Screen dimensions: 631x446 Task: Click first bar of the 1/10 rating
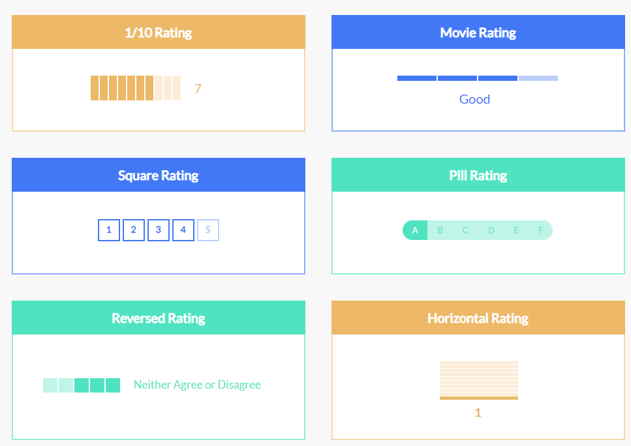point(95,88)
